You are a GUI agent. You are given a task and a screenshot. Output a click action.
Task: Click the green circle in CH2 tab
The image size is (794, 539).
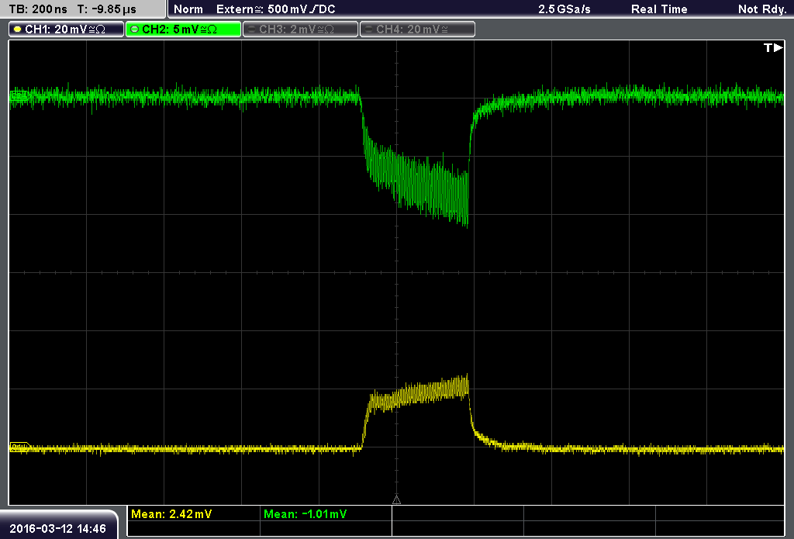(x=134, y=29)
